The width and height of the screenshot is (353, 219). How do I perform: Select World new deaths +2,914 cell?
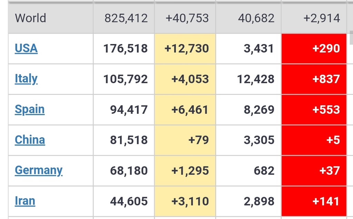click(322, 18)
